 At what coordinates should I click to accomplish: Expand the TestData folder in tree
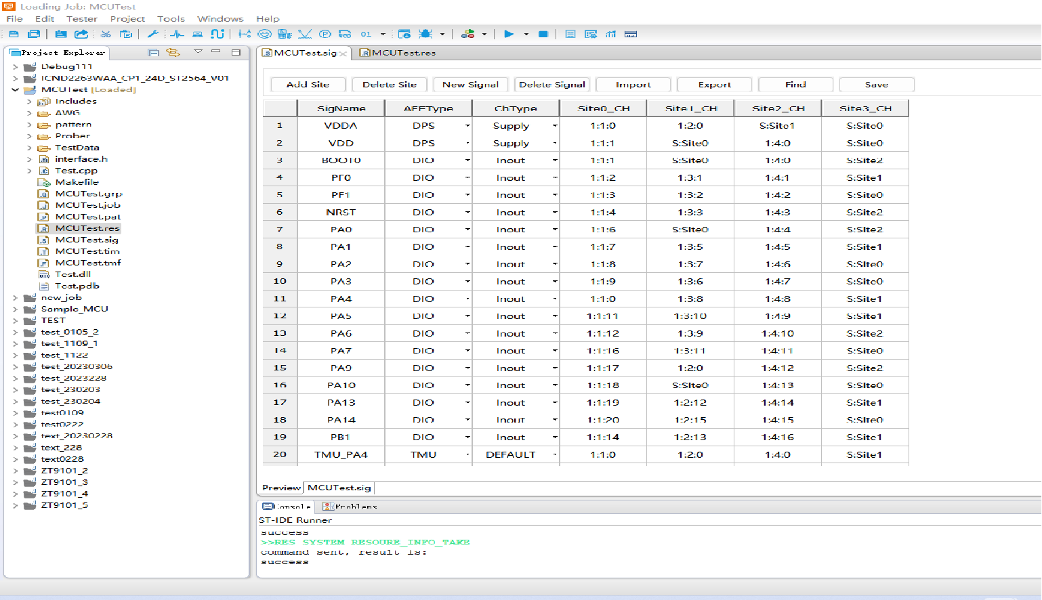[x=29, y=148]
